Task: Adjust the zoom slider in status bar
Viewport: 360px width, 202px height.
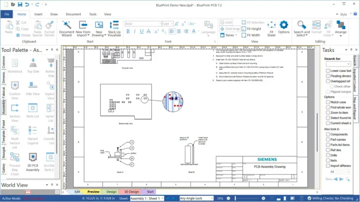Action: (235, 198)
